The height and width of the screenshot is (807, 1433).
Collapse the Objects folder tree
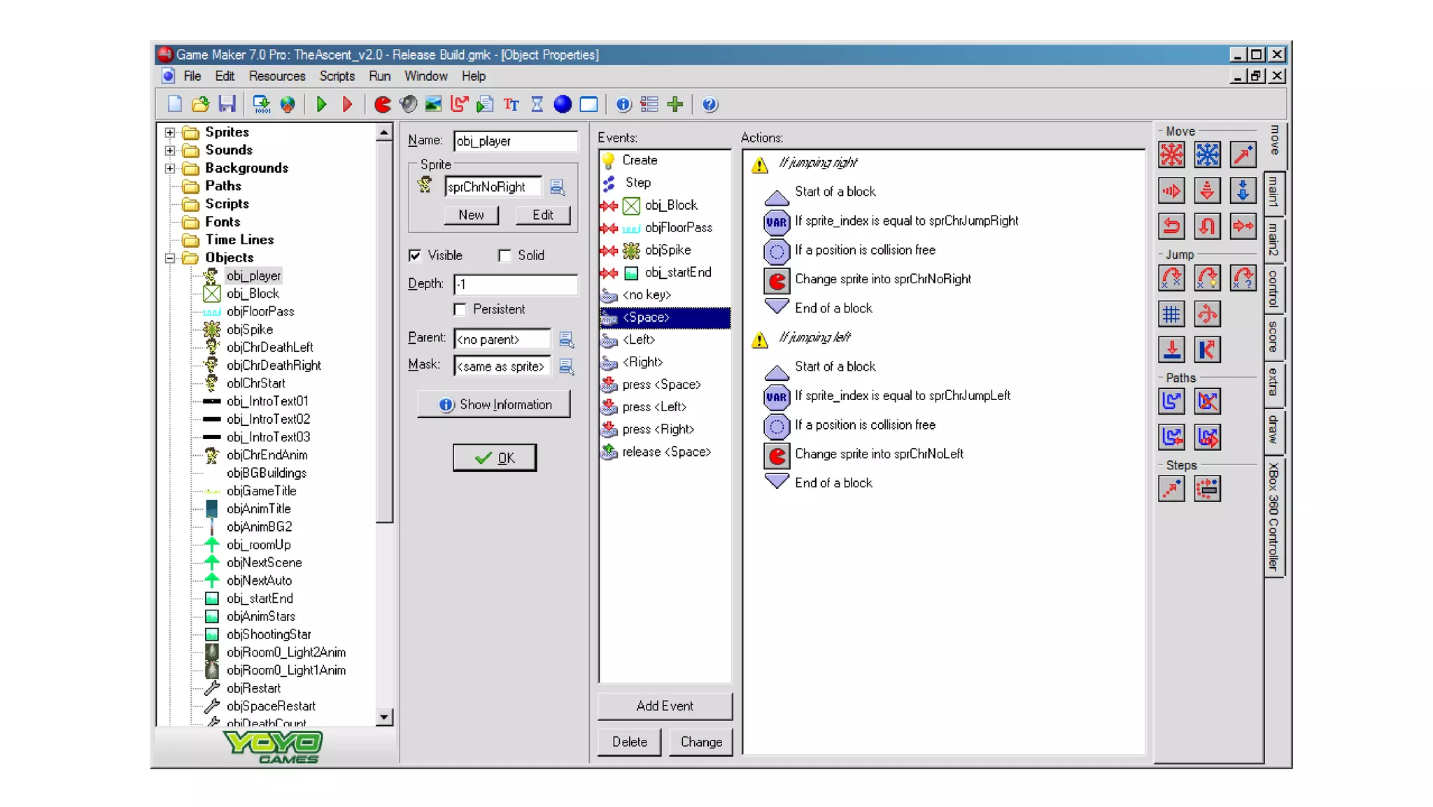click(x=170, y=258)
